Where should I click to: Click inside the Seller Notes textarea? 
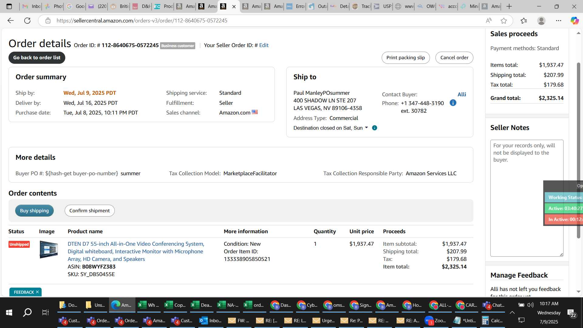point(527,198)
